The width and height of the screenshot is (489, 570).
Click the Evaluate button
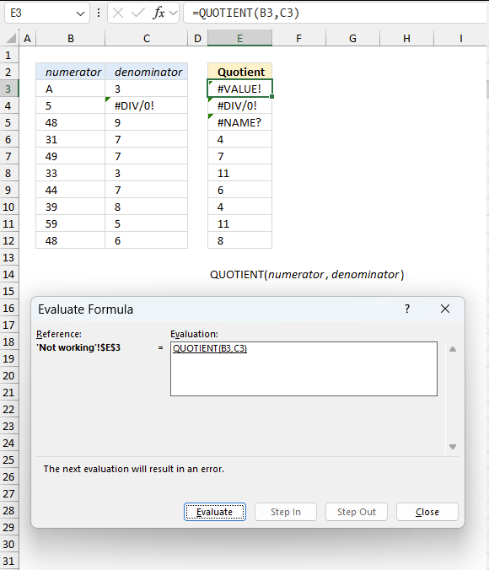tap(215, 512)
